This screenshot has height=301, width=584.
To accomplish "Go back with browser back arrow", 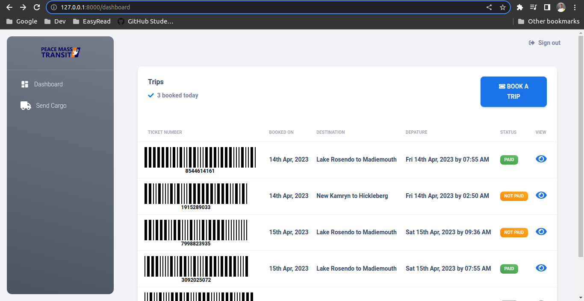I will pyautogui.click(x=9, y=7).
